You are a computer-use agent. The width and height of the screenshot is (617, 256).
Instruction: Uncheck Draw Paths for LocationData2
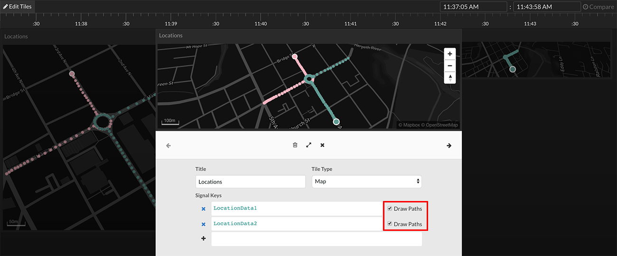click(x=390, y=224)
